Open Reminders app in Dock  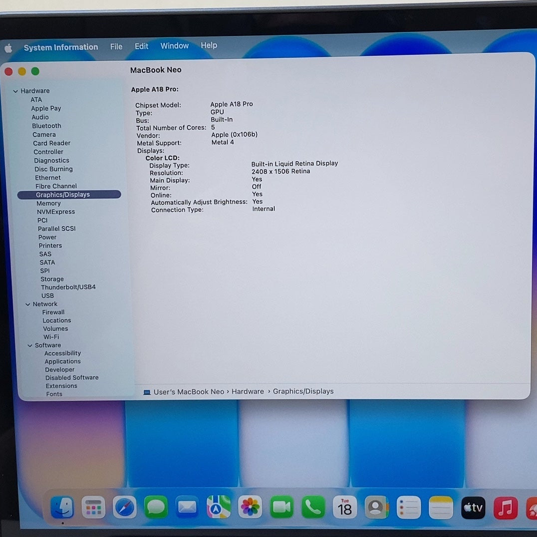coord(408,508)
